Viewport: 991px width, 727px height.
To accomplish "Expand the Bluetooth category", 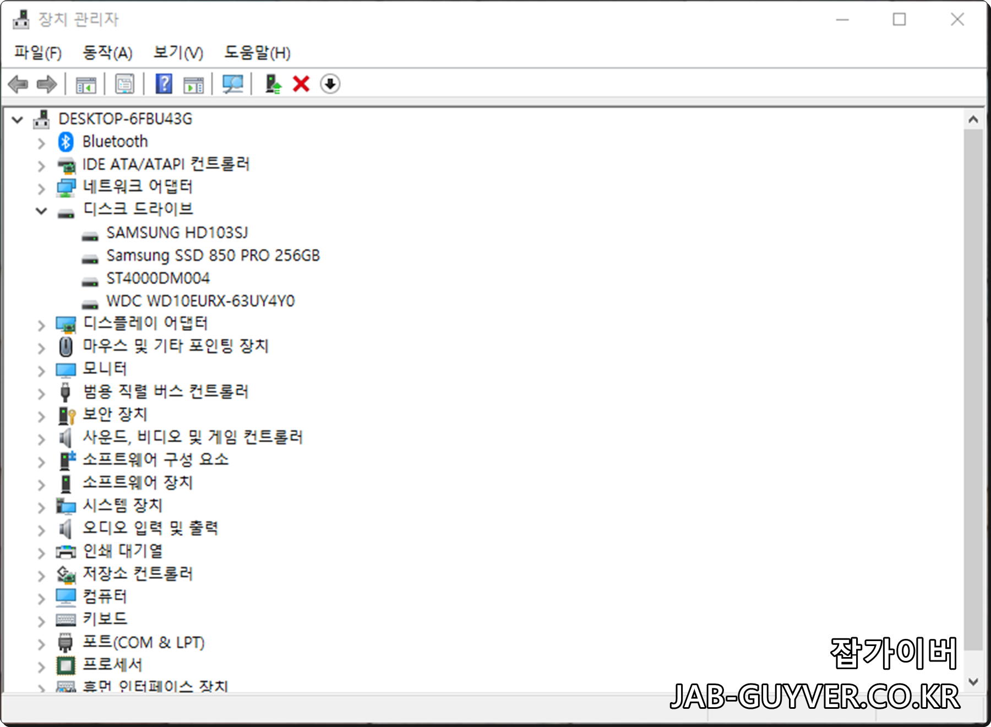I will coord(40,142).
